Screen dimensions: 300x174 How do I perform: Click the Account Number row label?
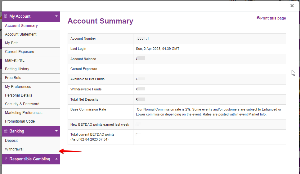pyautogui.click(x=83, y=39)
